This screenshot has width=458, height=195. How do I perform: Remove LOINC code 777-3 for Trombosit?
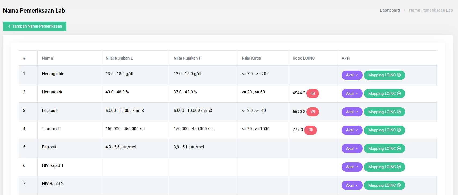[x=310, y=130]
